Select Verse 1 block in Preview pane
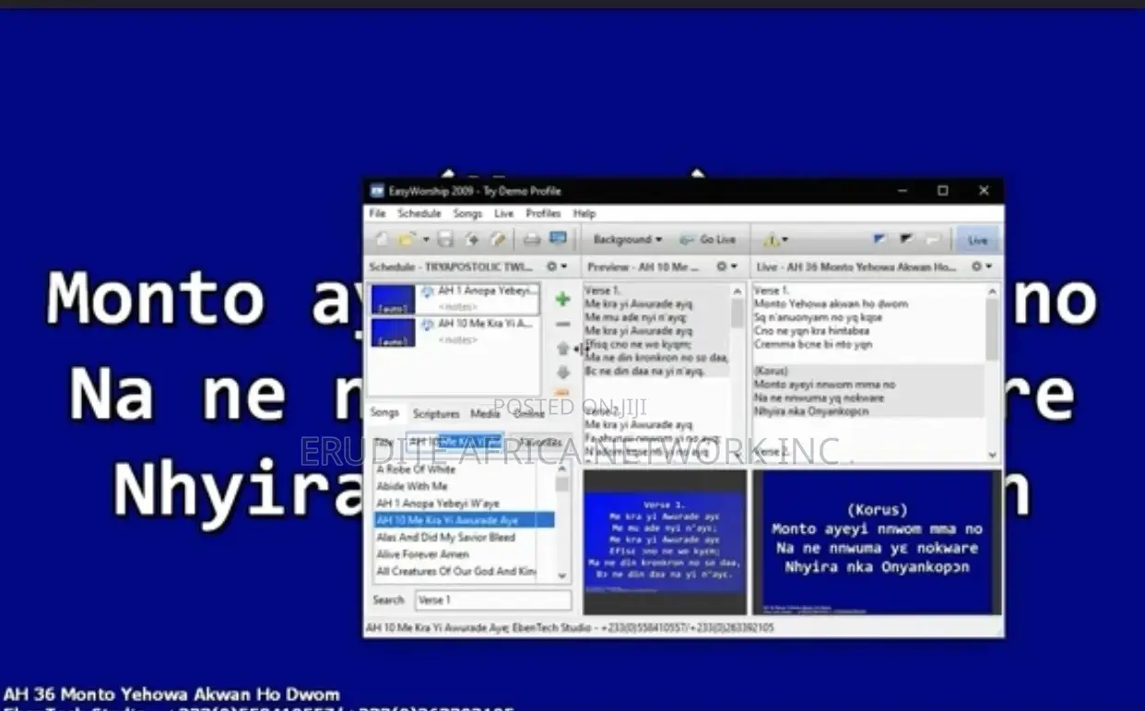This screenshot has width=1145, height=711. (656, 329)
